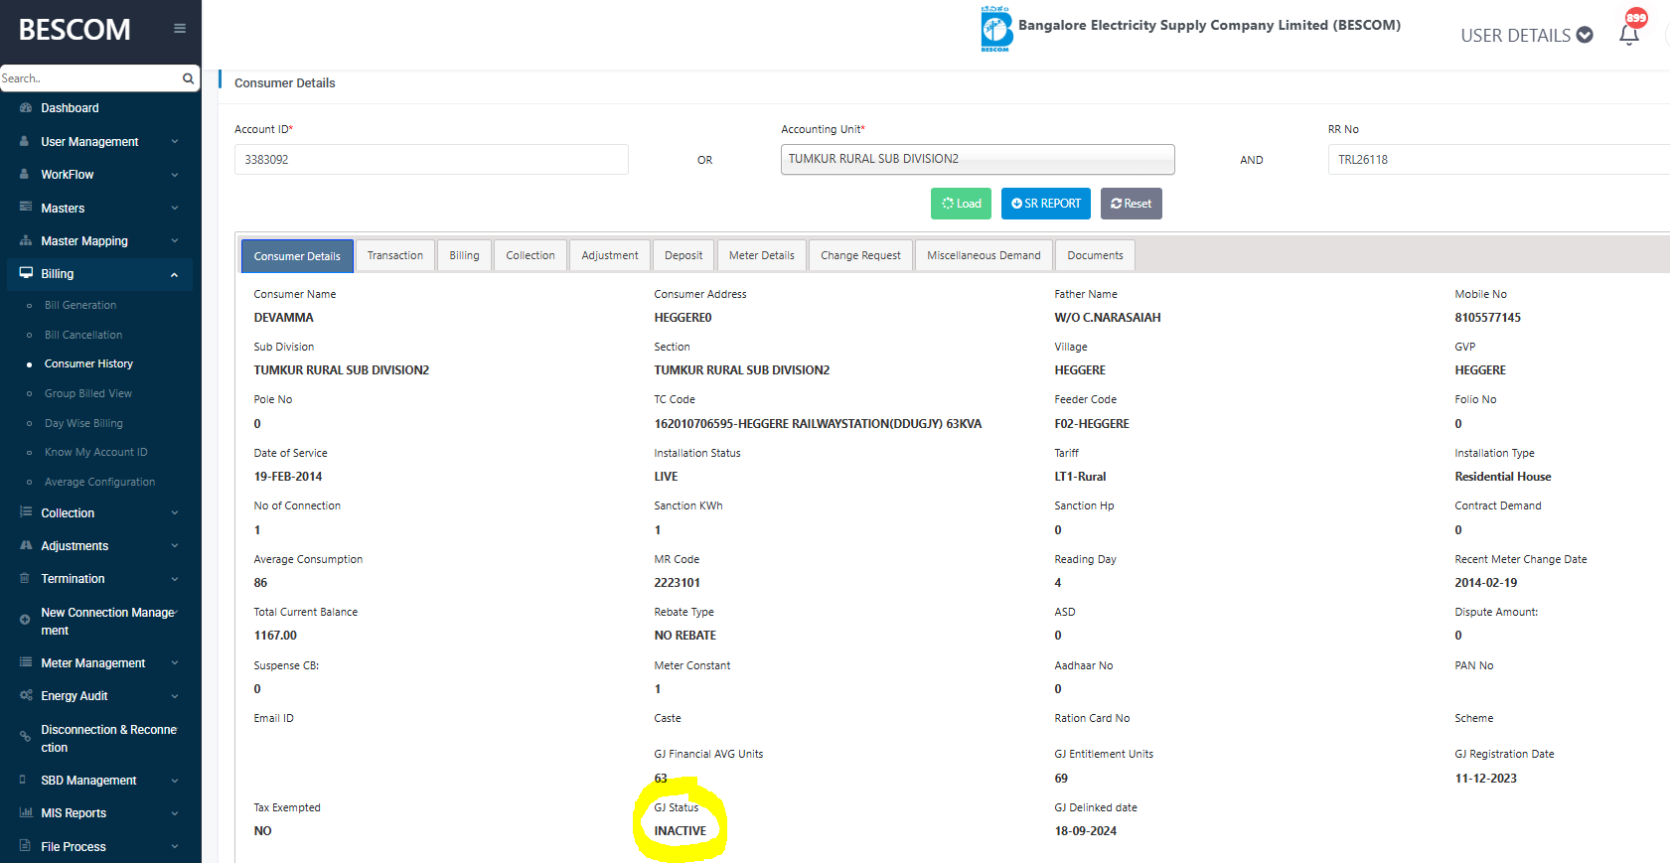Image resolution: width=1670 pixels, height=863 pixels.
Task: Open Day Wise Billing link
Action: click(x=83, y=423)
